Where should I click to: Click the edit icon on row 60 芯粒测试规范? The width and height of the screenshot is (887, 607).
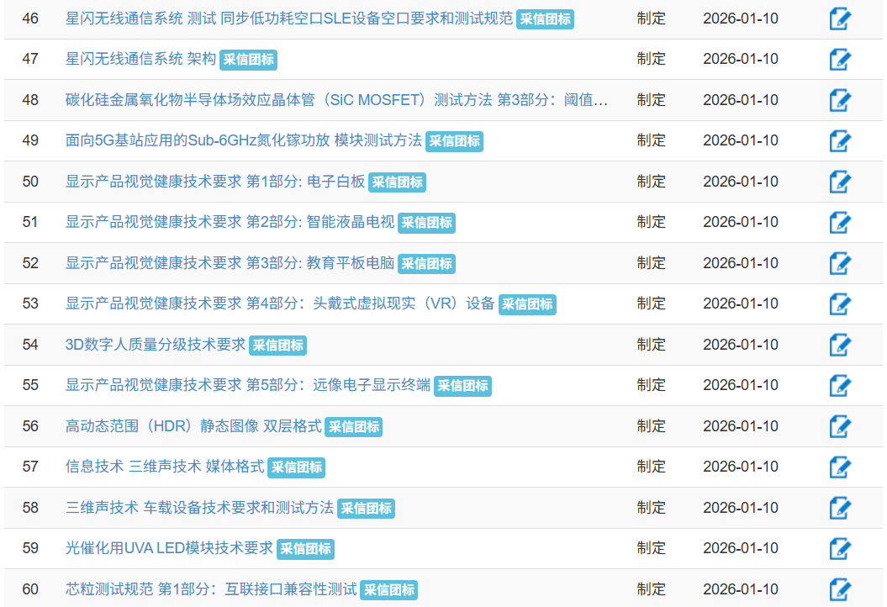click(839, 589)
